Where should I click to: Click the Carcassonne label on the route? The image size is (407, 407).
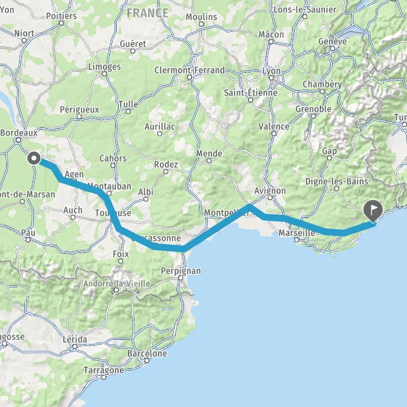pos(156,238)
